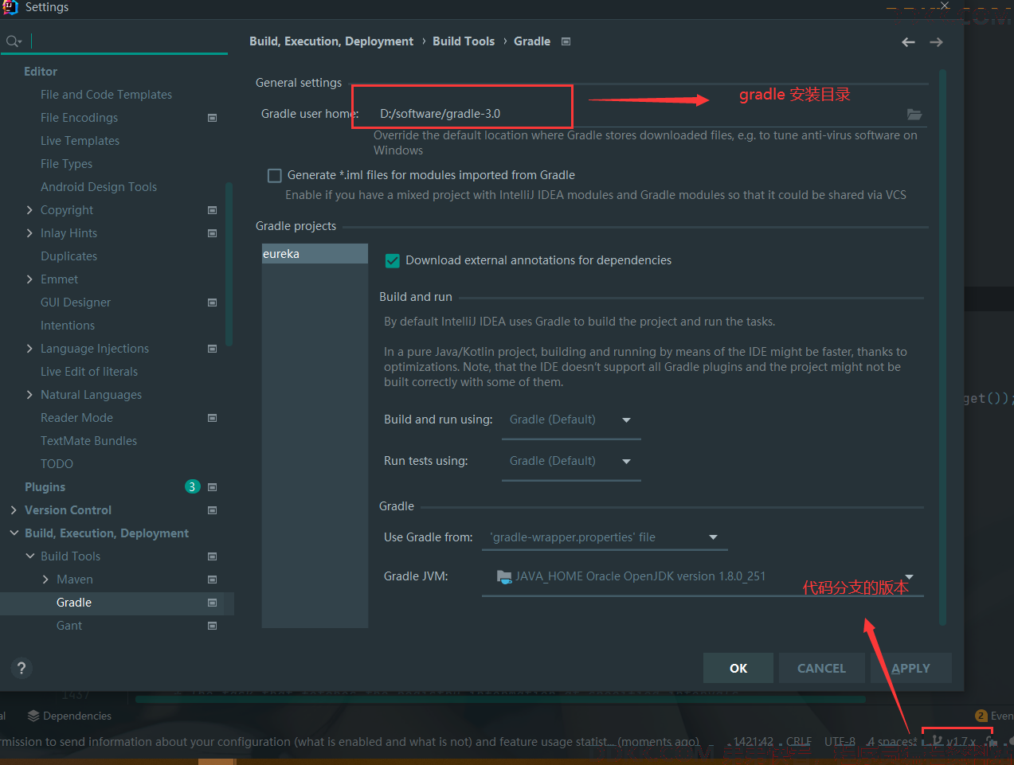
Task: Collapse Build, Execution, Deployment section
Action: (x=14, y=533)
